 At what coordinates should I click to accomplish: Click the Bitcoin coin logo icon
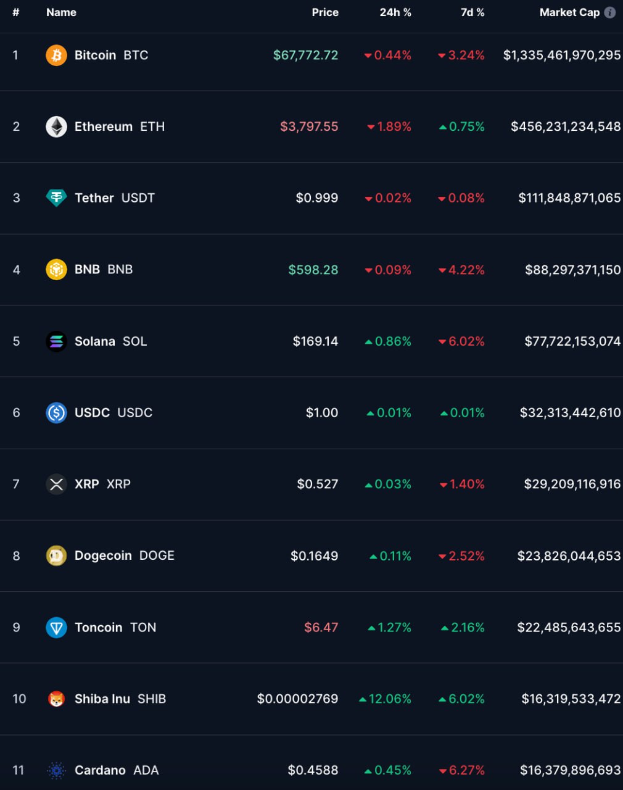click(x=56, y=55)
